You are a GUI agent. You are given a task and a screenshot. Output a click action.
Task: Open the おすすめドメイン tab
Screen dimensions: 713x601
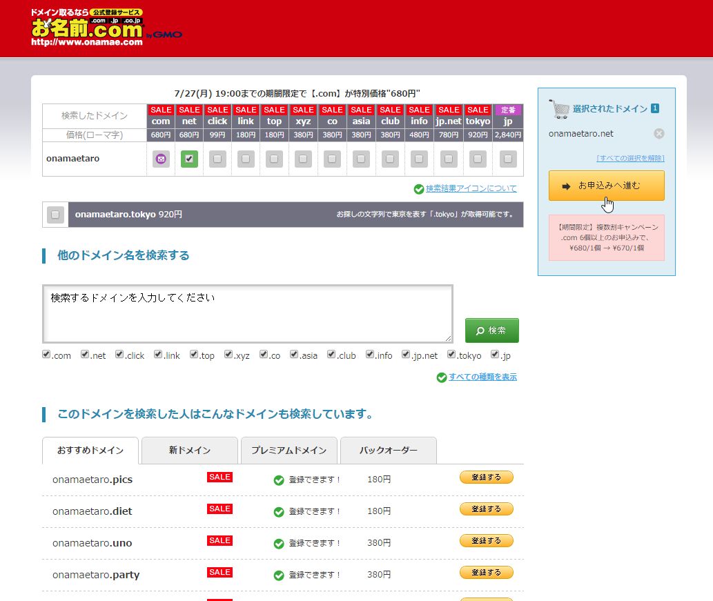[x=90, y=451]
